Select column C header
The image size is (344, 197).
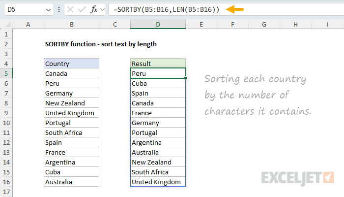(x=115, y=24)
